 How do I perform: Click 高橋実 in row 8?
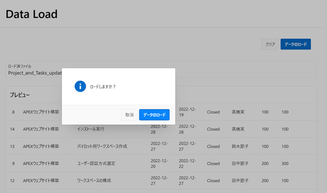tap(238, 112)
